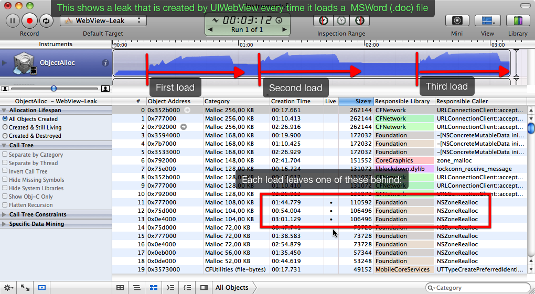Select the Created & Destroyed option
Screen dimensions: 535x294
coord(5,136)
